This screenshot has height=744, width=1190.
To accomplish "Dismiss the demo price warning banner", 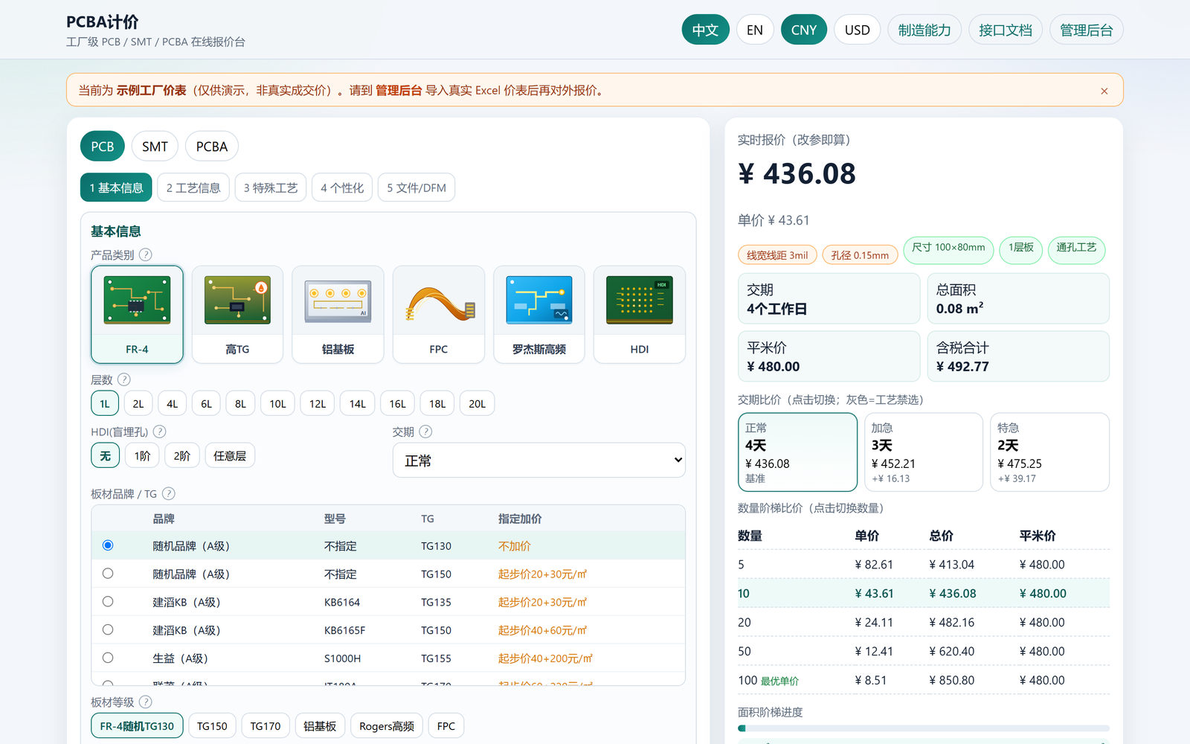I will tap(1104, 91).
